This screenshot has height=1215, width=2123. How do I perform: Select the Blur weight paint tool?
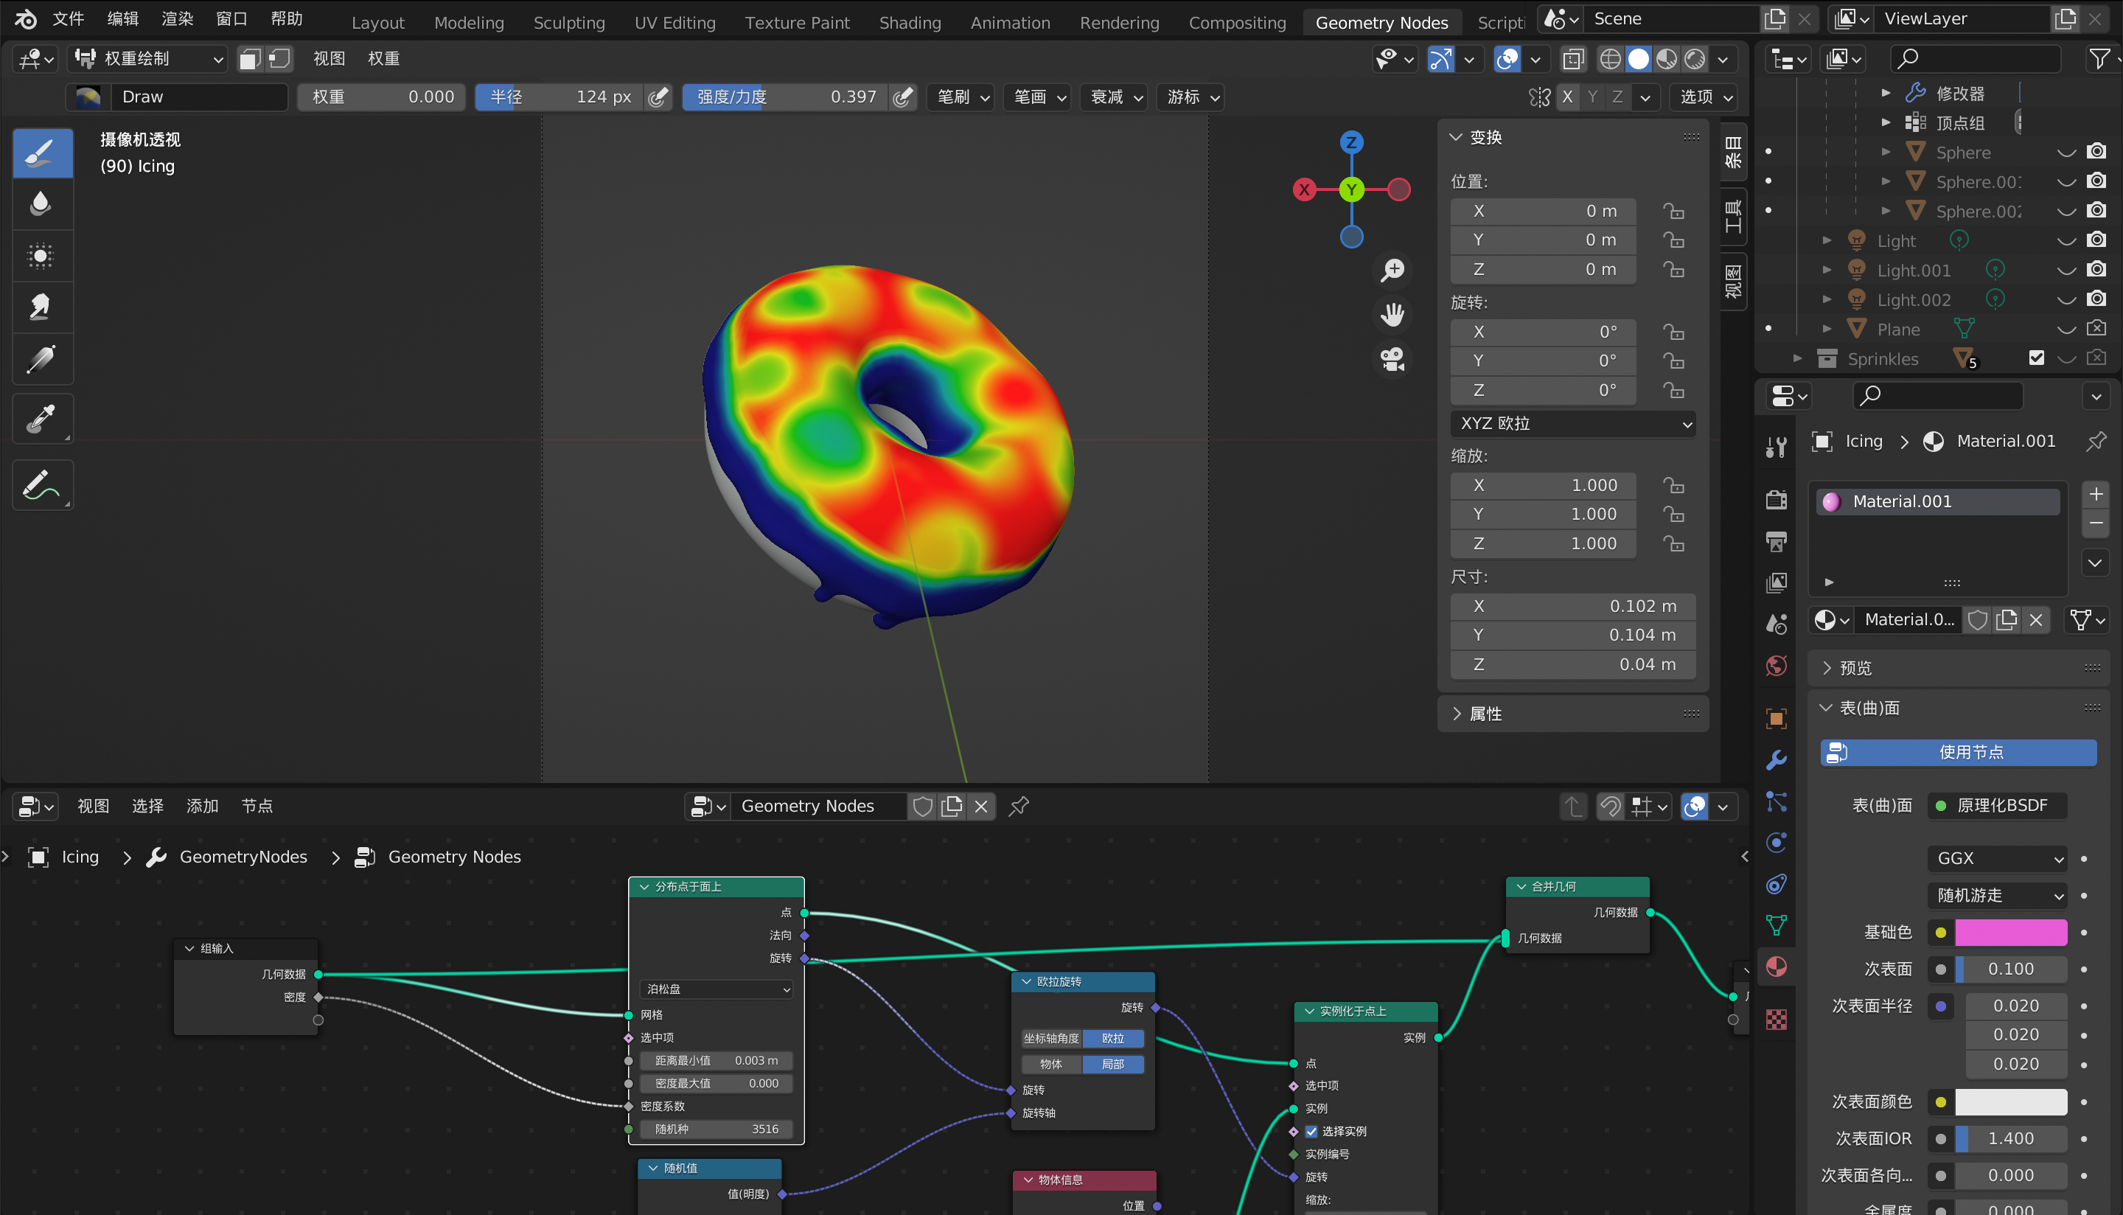[x=41, y=203]
